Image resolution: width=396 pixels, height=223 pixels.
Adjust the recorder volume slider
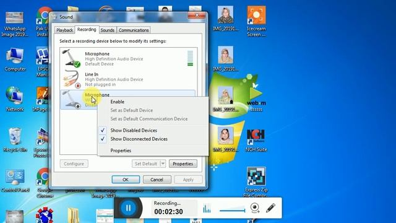[x=233, y=210]
